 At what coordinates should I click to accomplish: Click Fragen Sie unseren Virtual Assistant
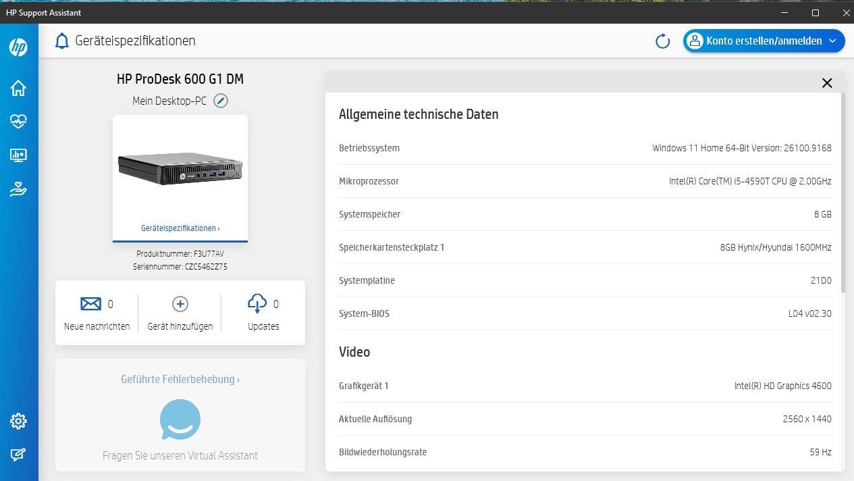(180, 455)
